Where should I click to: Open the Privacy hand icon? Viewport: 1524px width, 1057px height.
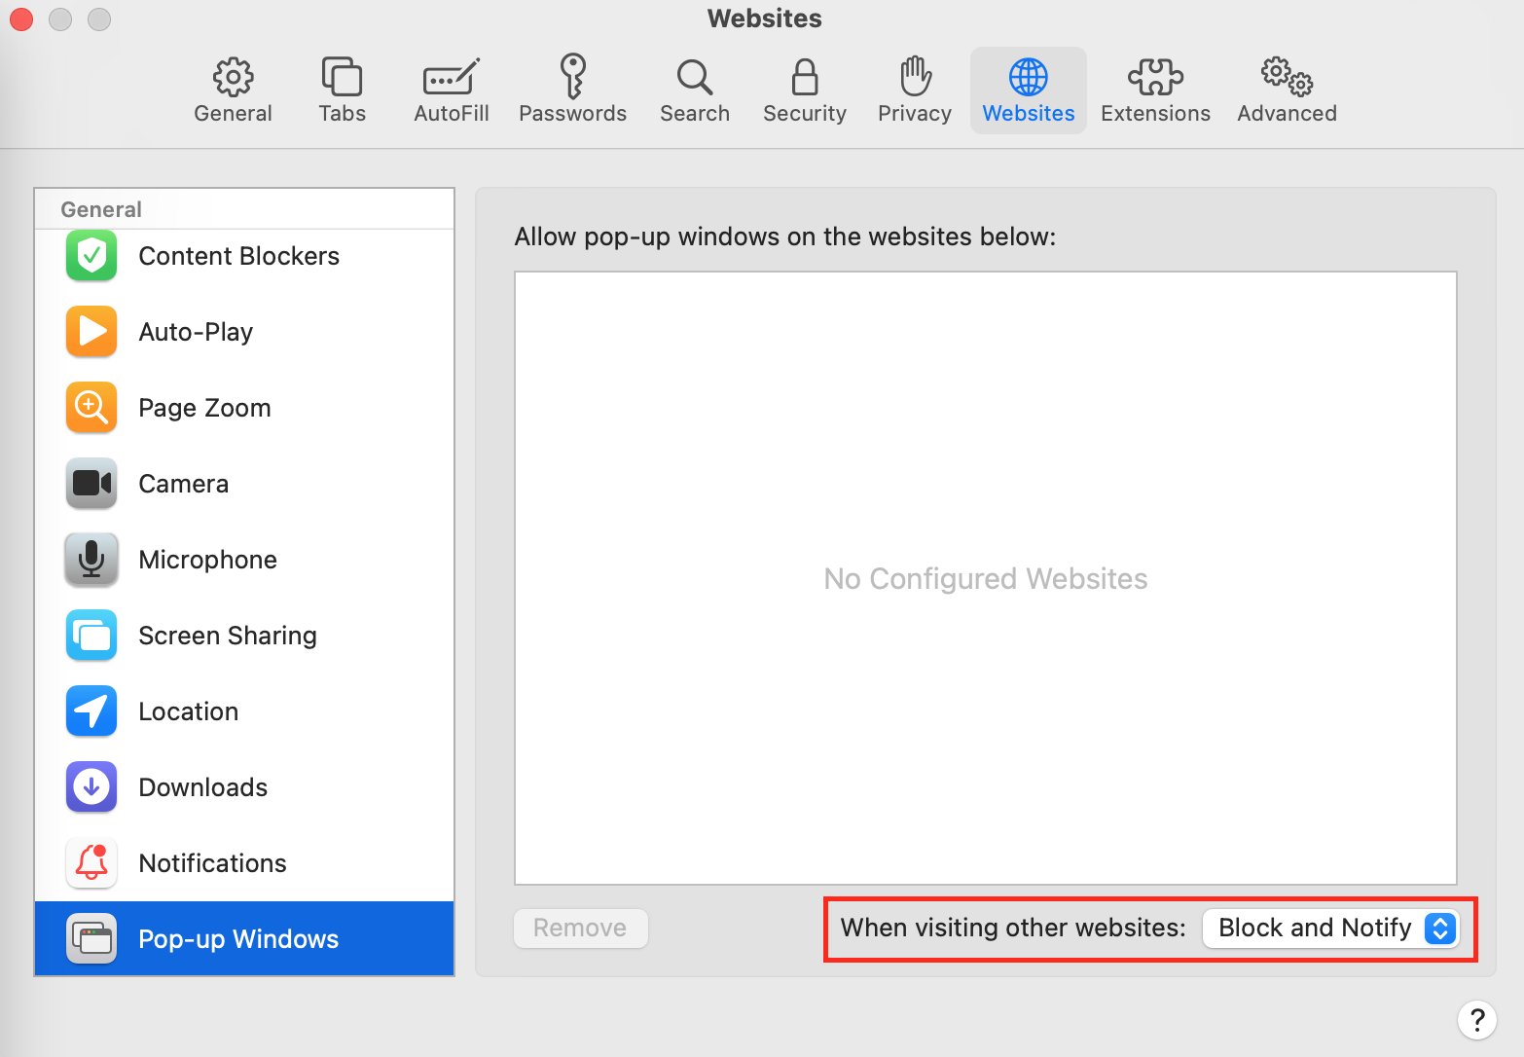[915, 76]
